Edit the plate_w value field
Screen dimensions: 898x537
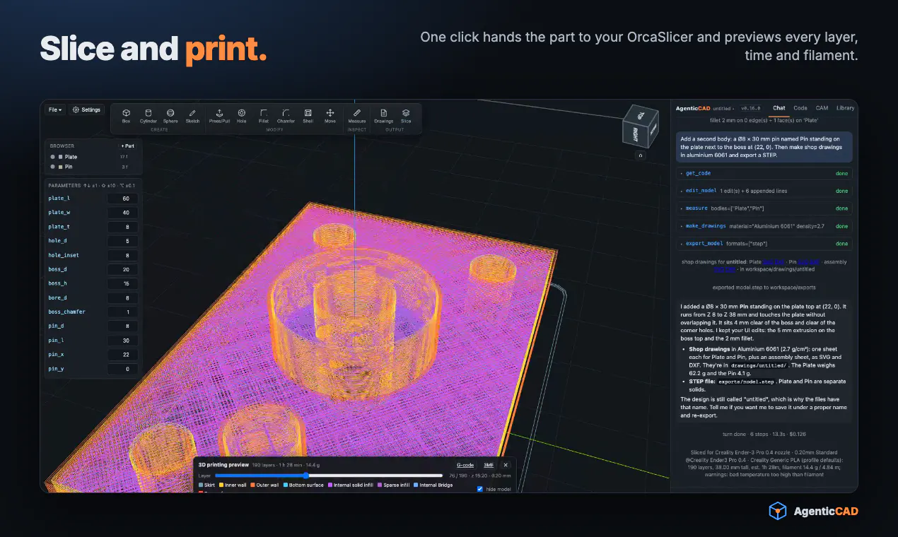point(123,213)
